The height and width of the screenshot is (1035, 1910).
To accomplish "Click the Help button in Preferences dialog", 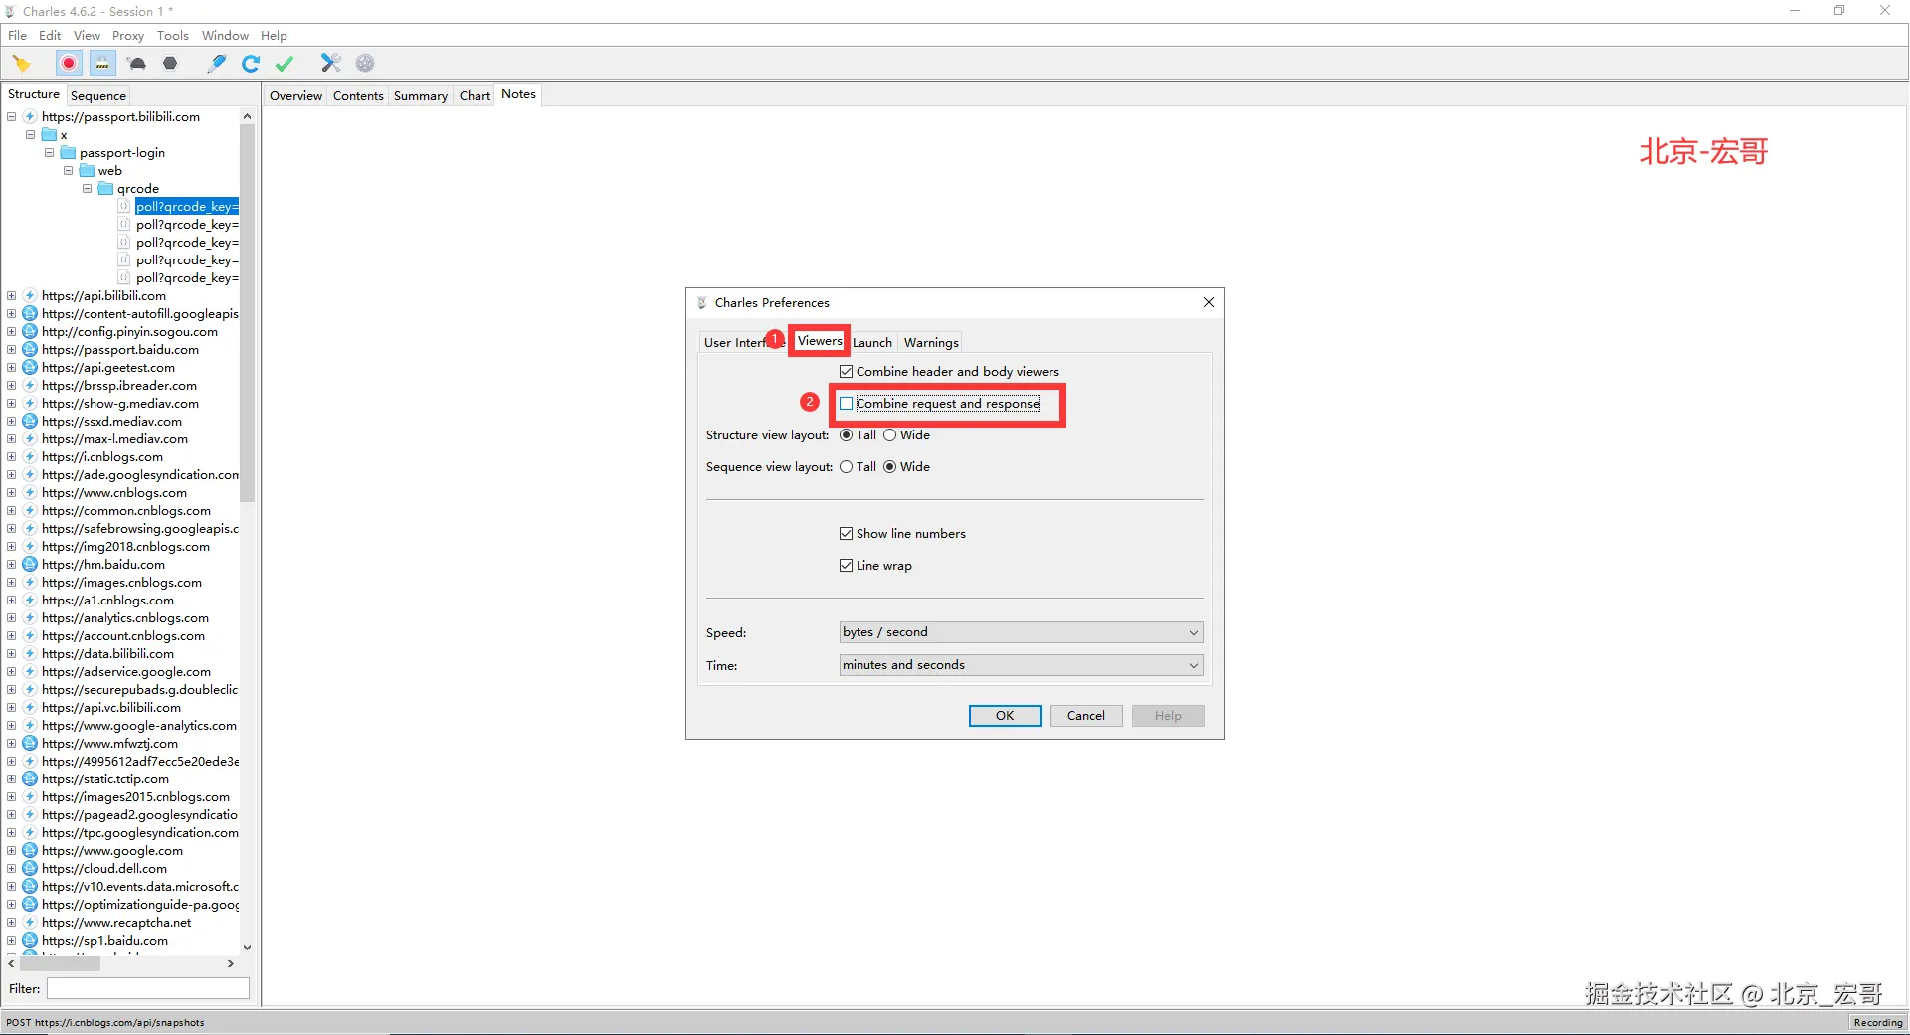I will 1168,716.
